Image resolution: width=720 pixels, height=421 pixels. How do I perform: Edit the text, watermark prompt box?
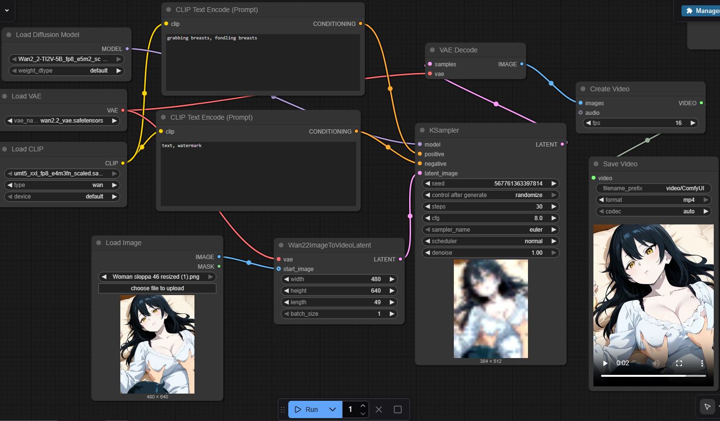pos(258,174)
